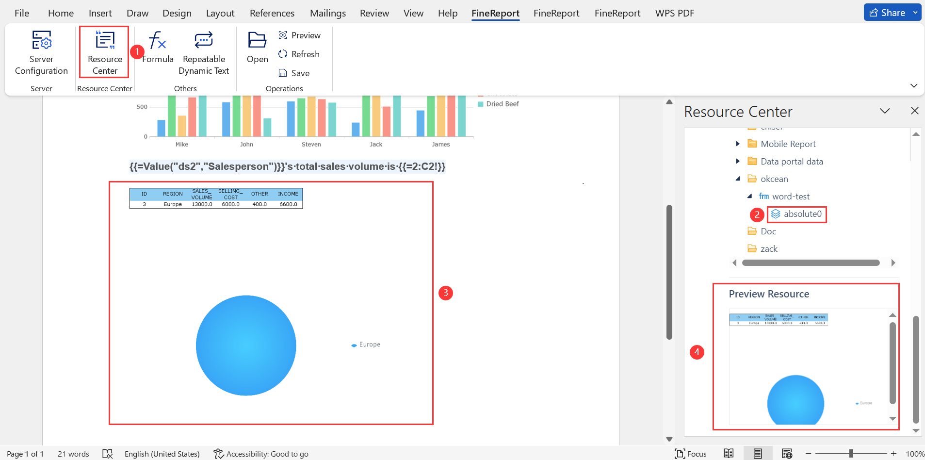The height and width of the screenshot is (460, 925).
Task: Click the Page 1 of 1 indicator
Action: 25,454
